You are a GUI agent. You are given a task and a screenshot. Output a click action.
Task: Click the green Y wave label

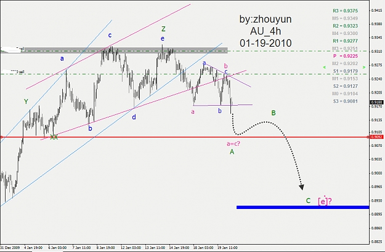26,101
